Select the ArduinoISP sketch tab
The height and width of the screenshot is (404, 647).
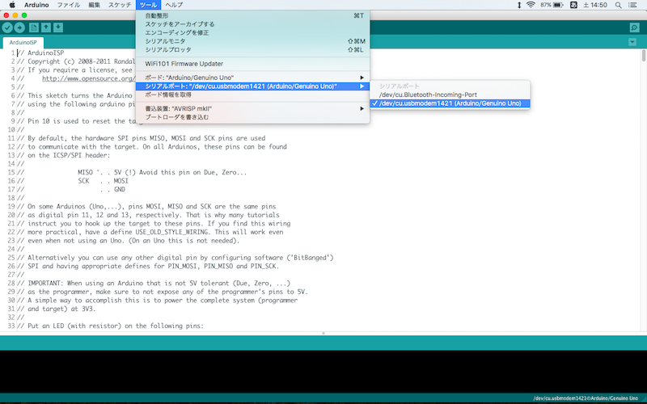coord(23,43)
